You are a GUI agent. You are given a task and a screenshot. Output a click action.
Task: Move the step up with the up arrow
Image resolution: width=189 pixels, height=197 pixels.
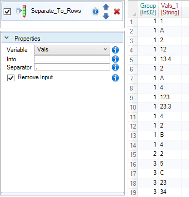pos(106,7)
